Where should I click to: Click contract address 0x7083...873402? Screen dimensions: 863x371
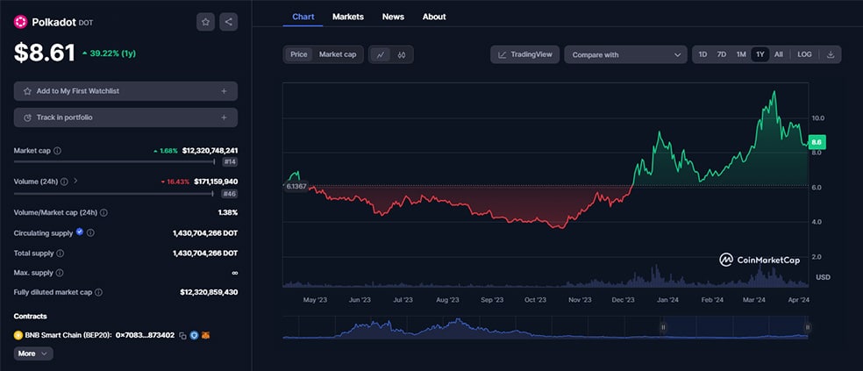[146, 335]
